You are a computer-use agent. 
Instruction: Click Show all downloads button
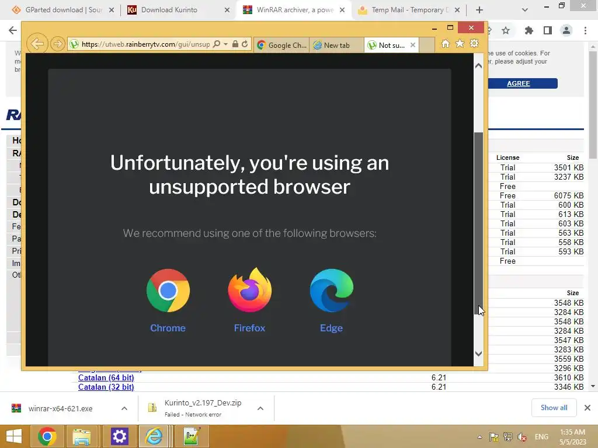pos(554,408)
